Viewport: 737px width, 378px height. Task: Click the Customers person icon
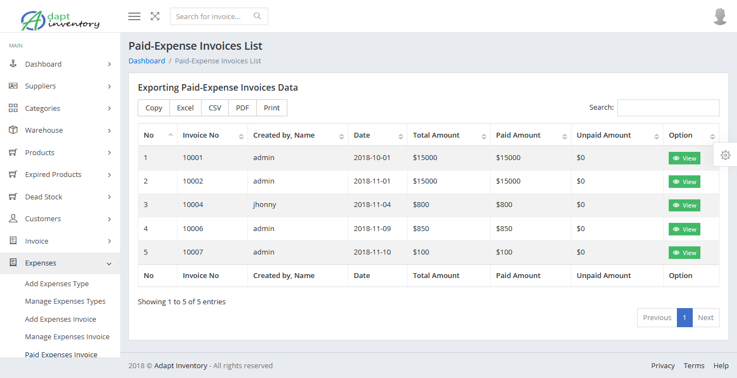[13, 218]
